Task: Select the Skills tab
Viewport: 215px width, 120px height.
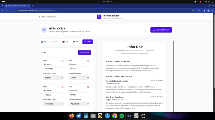Action: (87, 42)
